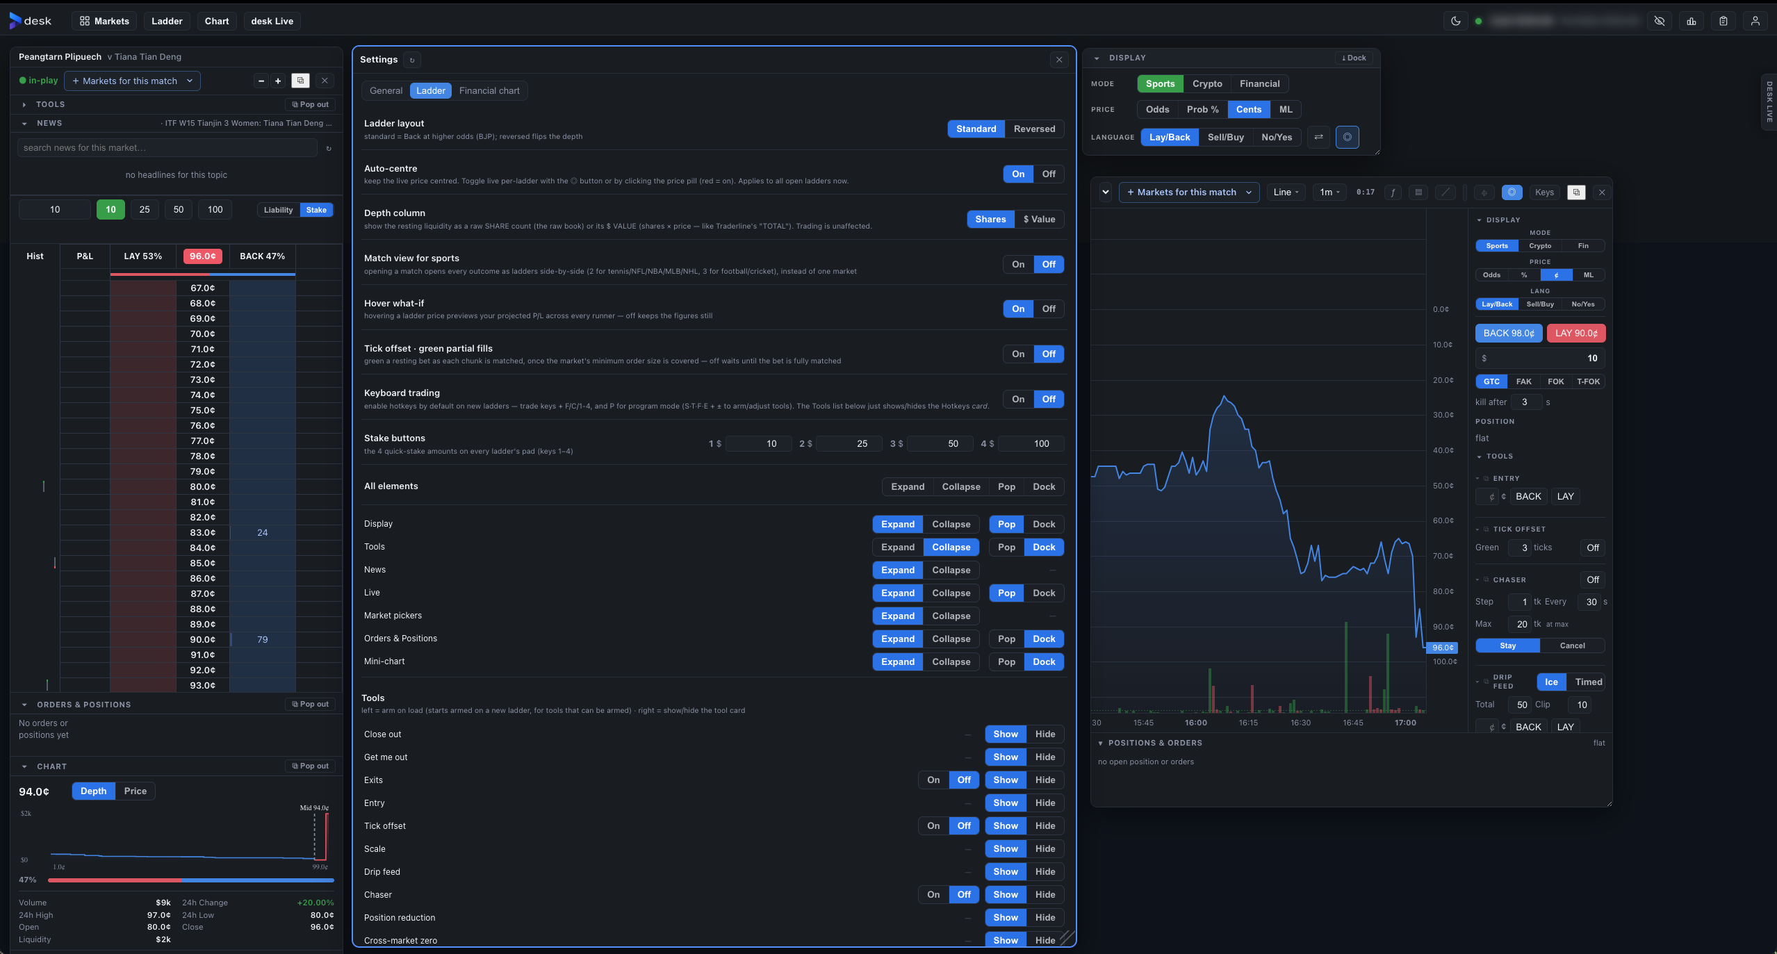1777x954 pixels.
Task: Click the 1 $ stake amount field
Action: click(x=758, y=443)
